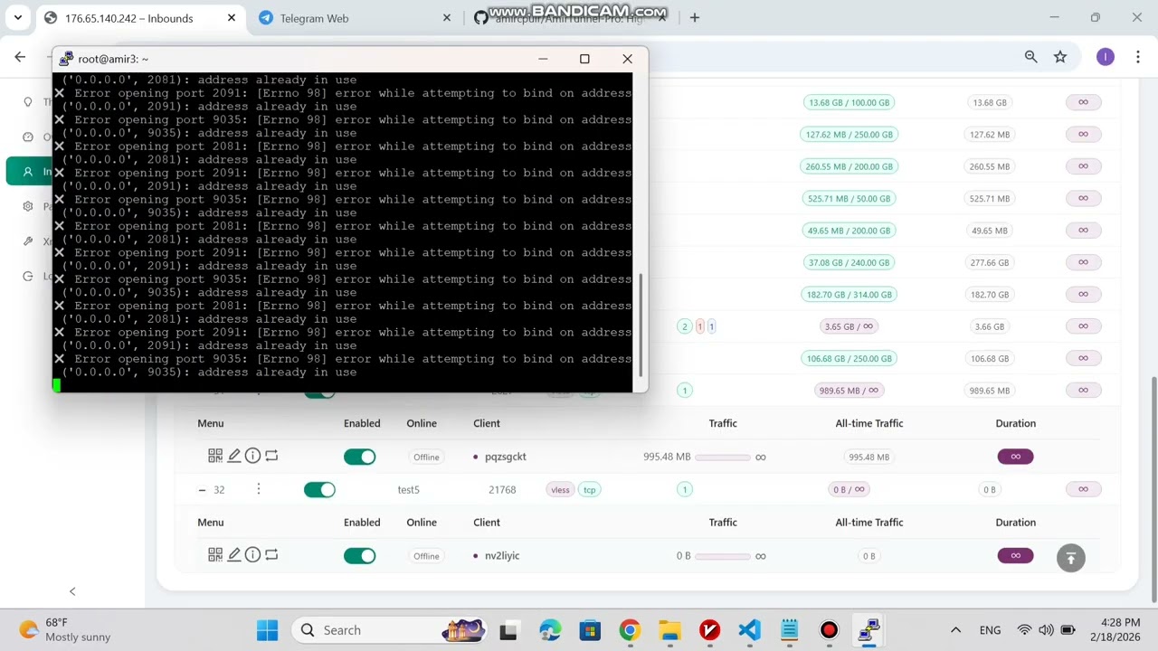
Task: Open the PuTTY window system menu icon
Action: click(66, 59)
